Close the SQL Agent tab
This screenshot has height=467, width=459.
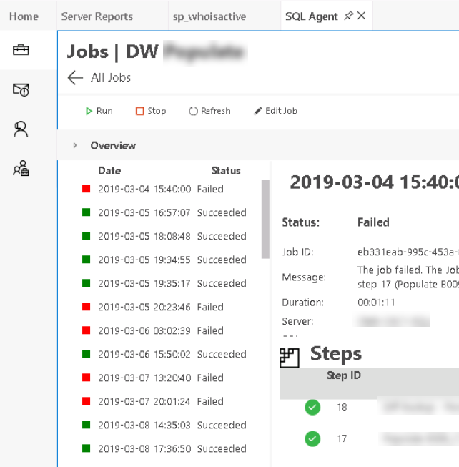coord(361,16)
